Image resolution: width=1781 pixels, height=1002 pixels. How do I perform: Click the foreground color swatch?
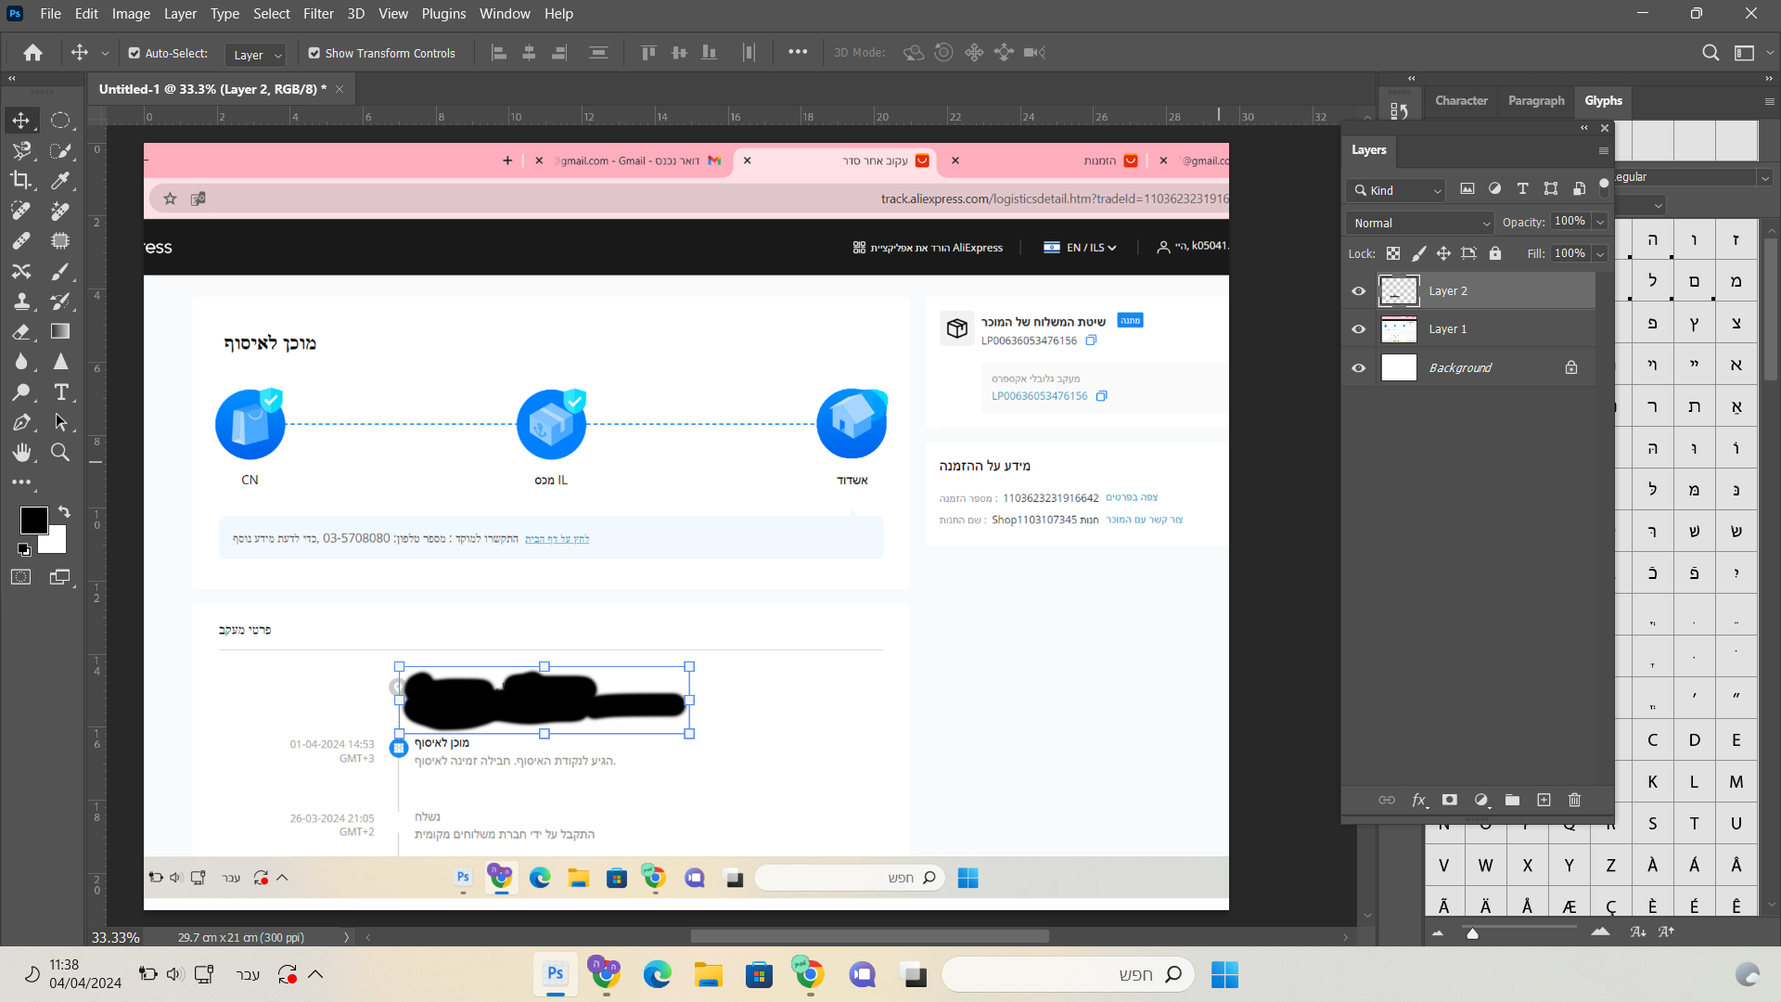tap(33, 520)
